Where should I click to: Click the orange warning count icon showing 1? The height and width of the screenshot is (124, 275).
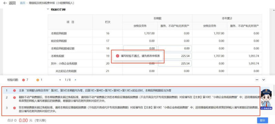click(38, 80)
